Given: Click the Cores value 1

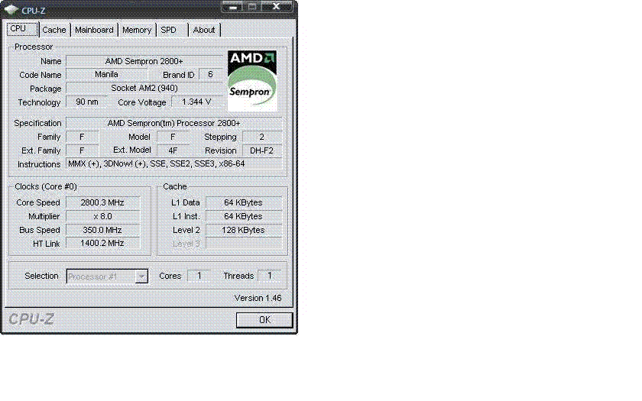Looking at the screenshot, I should click(x=199, y=276).
